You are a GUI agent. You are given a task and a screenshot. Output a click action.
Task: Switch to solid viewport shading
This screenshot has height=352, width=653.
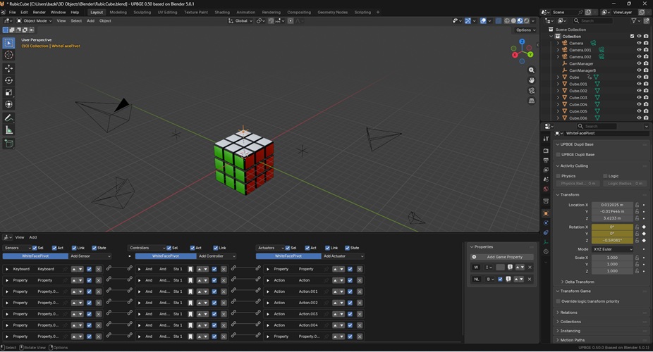tap(513, 21)
